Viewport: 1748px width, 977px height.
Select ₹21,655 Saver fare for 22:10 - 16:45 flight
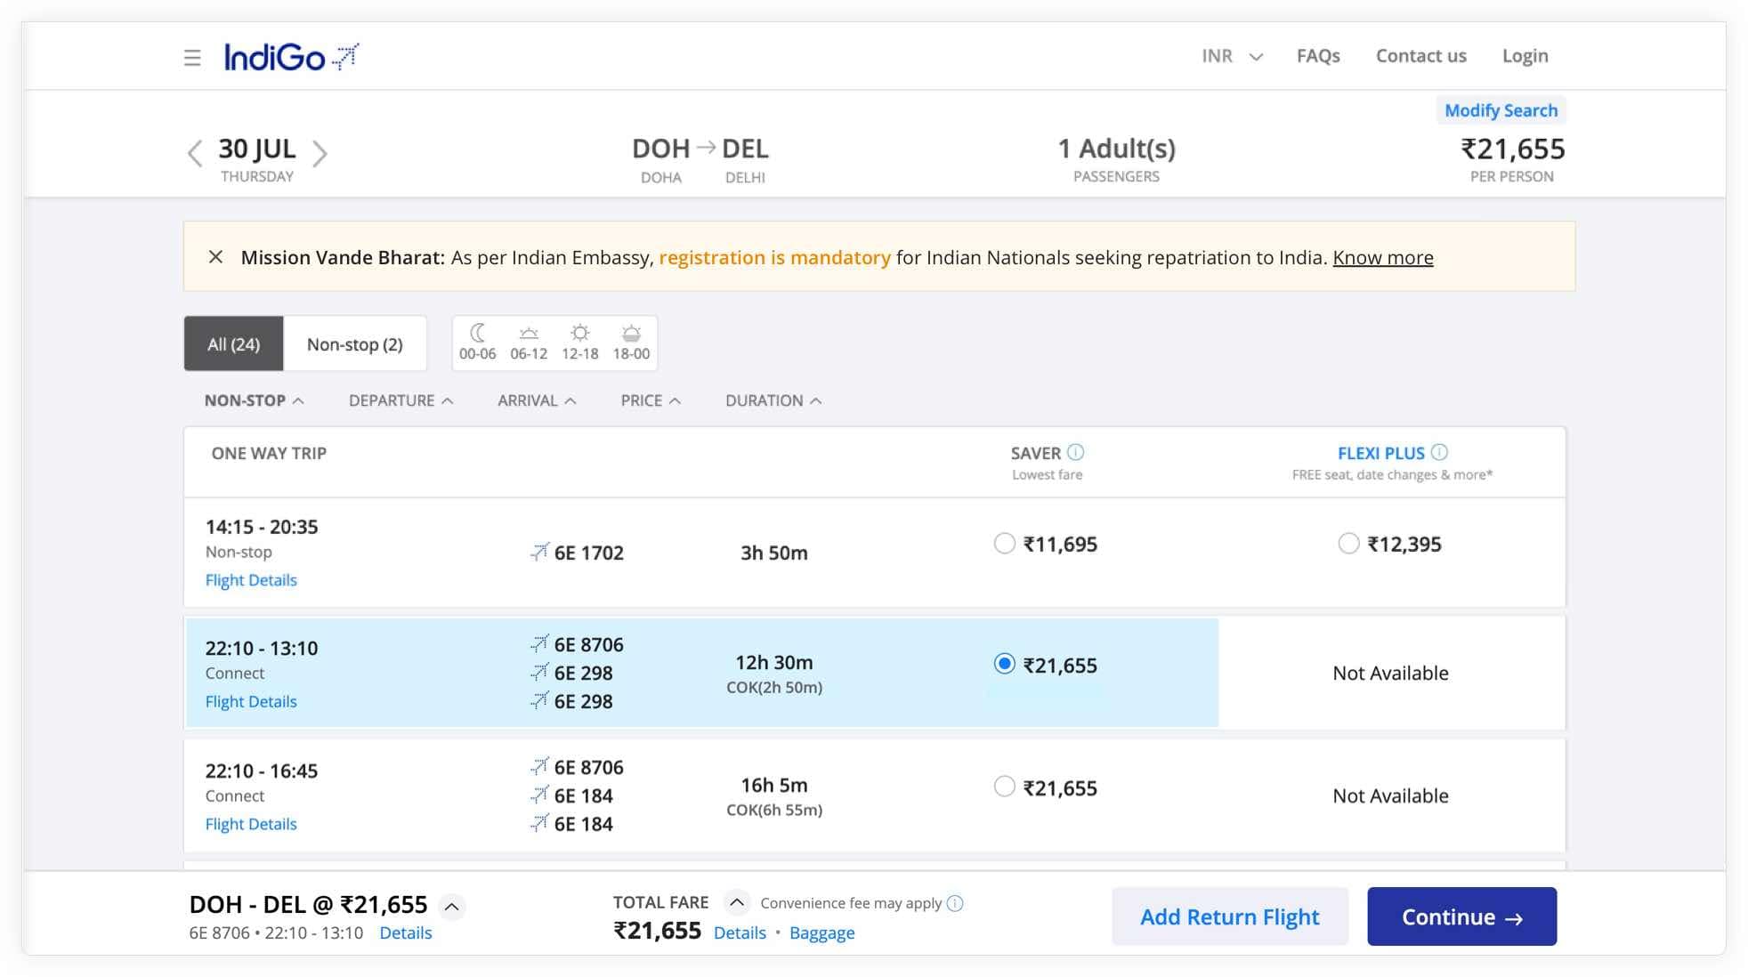pos(1004,787)
